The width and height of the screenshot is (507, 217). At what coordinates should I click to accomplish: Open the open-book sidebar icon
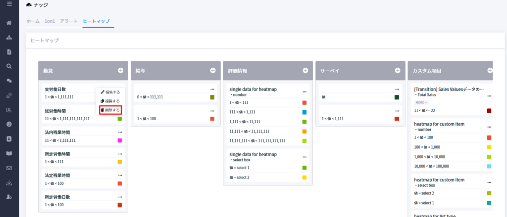click(9, 153)
